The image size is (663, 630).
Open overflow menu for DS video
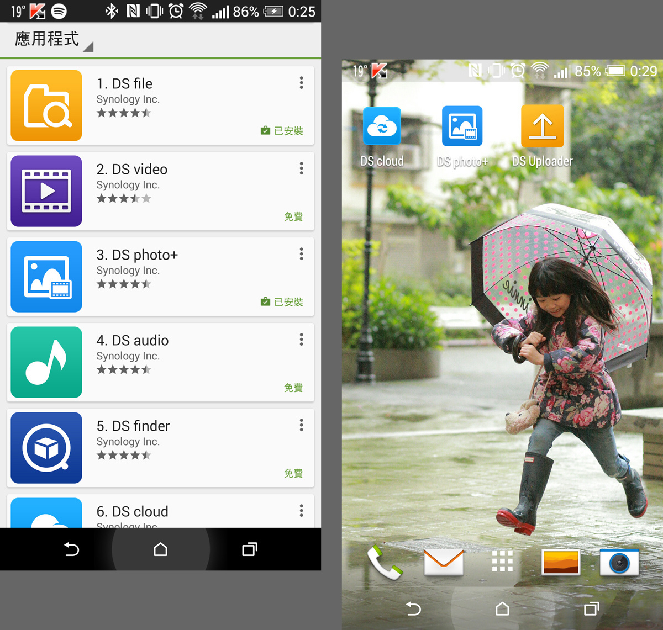[301, 168]
